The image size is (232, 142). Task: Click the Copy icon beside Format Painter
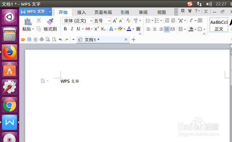click(x=39, y=29)
